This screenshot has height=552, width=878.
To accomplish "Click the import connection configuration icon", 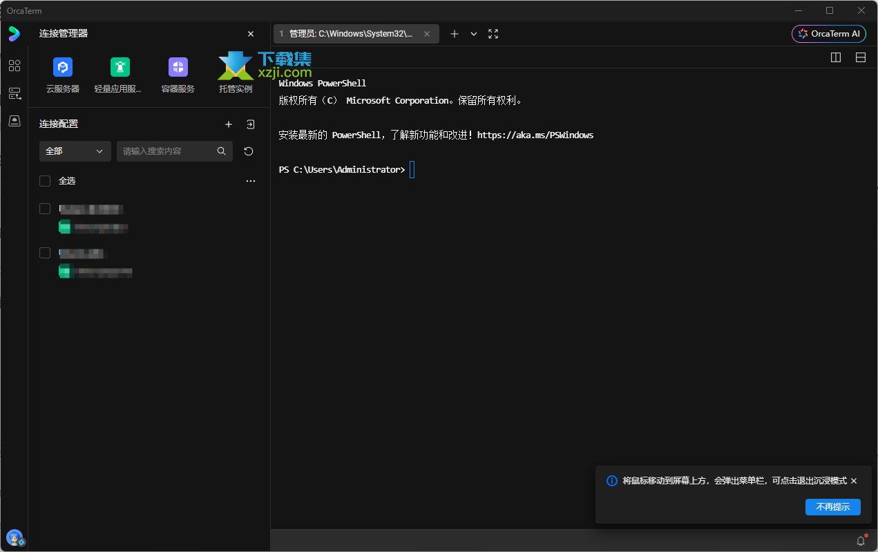I will (250, 124).
